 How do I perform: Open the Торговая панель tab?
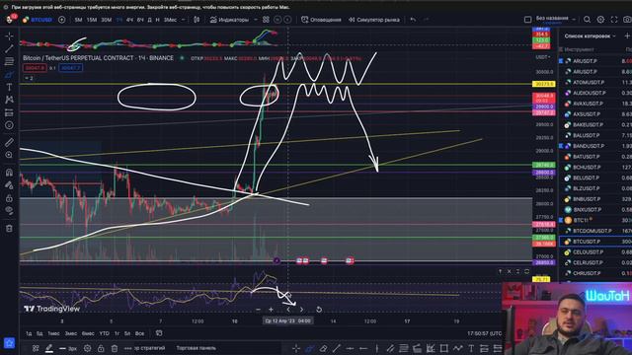pyautogui.click(x=196, y=348)
